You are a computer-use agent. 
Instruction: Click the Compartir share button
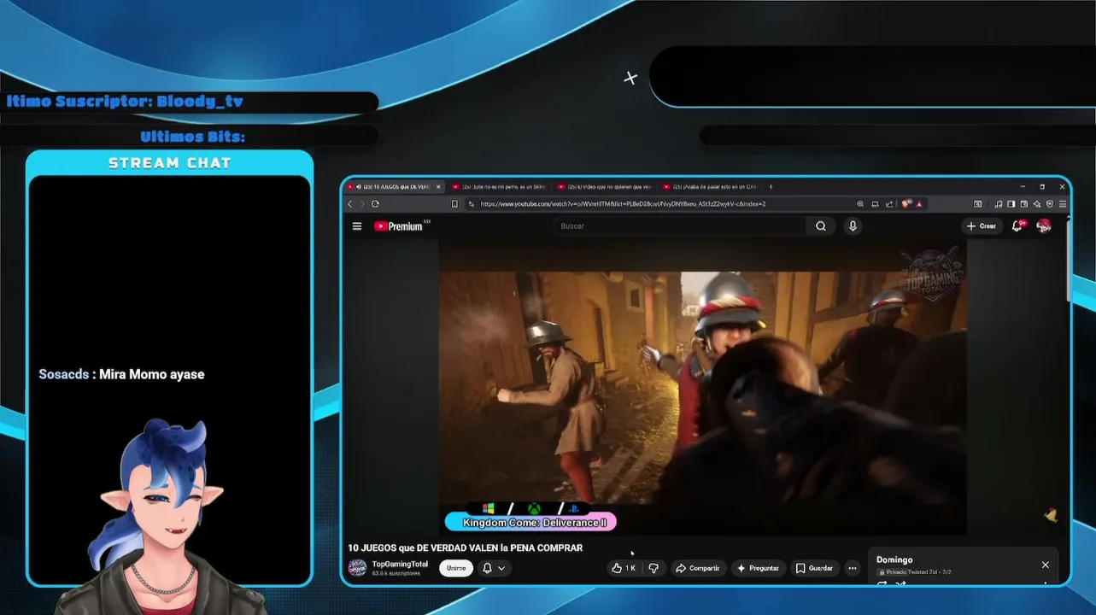click(698, 568)
